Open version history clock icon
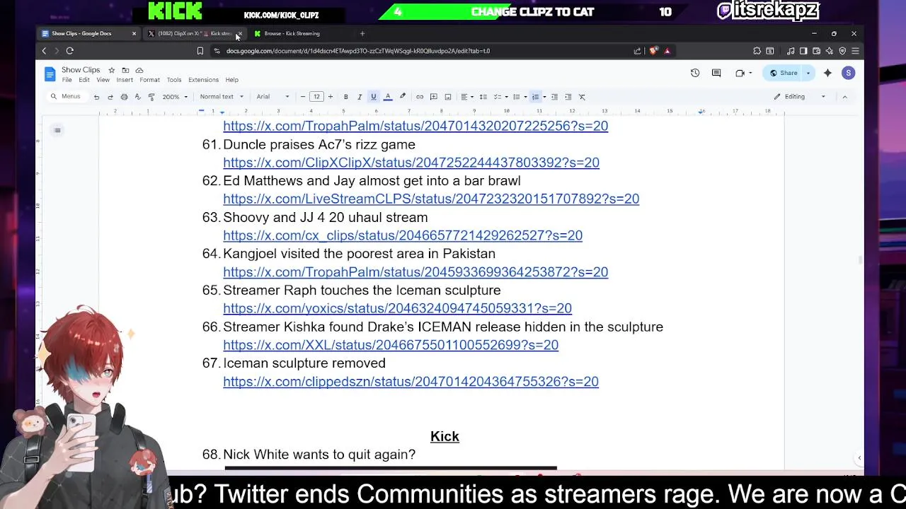 [x=695, y=73]
